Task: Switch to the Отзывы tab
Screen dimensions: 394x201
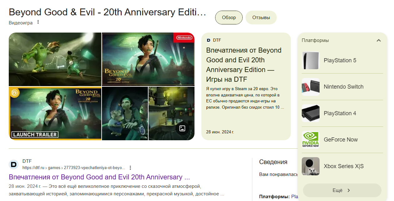Action: [x=261, y=18]
